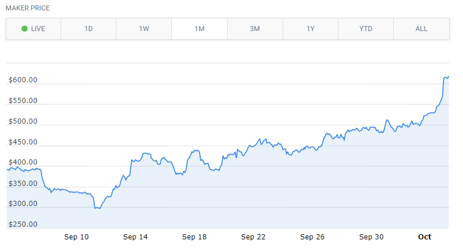Image resolution: width=463 pixels, height=248 pixels.
Task: Click the $500.00 axis label
Action: point(23,121)
